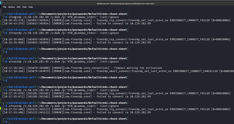Click 'failed to connect' line stamped 18:37:53:406
The image size is (234, 124).
point(77,113)
